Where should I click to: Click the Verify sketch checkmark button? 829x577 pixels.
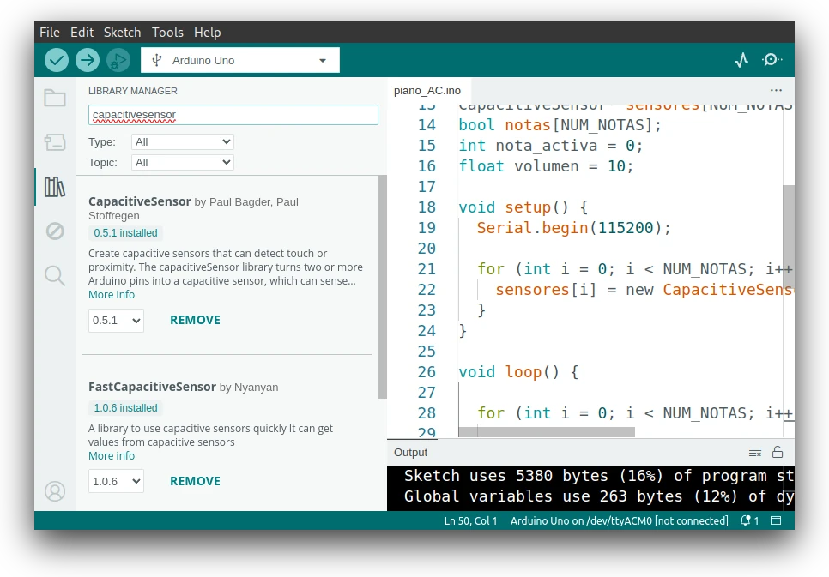tap(57, 60)
